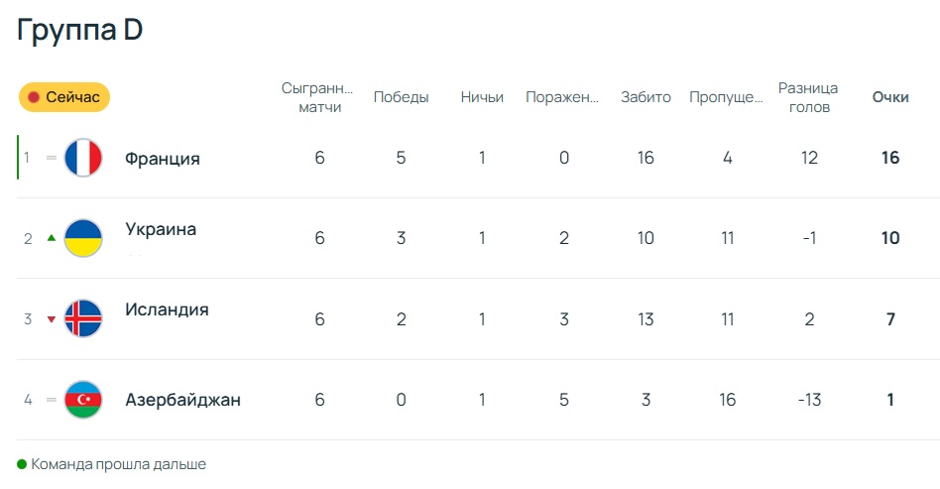
Task: Click the Ничьи column header
Action: click(482, 97)
